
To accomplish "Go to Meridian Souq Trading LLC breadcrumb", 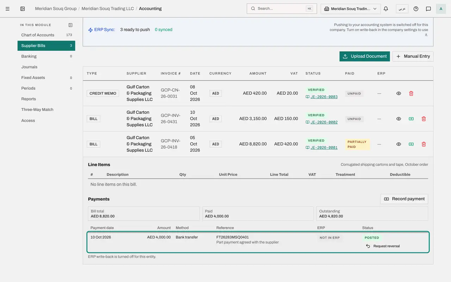I will [x=108, y=9].
